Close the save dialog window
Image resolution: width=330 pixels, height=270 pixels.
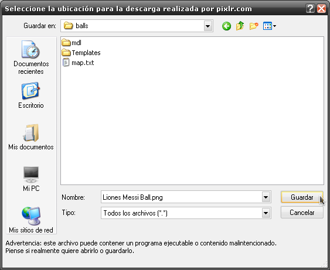[x=322, y=9]
